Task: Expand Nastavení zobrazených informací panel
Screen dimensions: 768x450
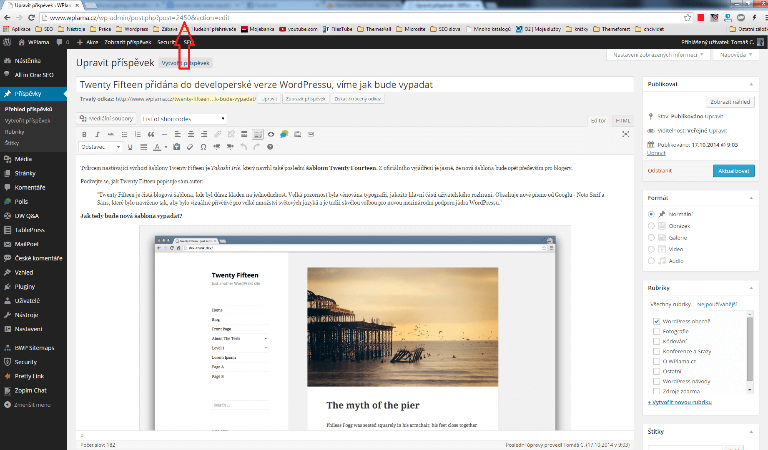Action: pos(658,55)
